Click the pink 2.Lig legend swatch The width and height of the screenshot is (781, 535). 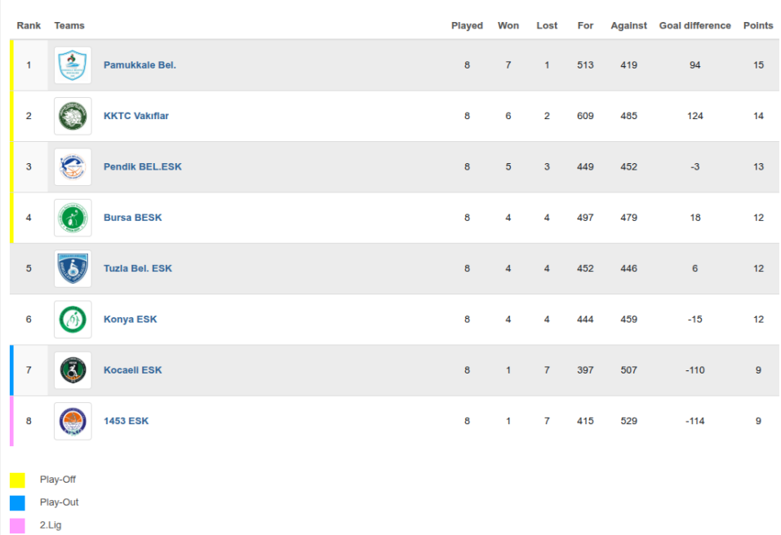click(18, 525)
